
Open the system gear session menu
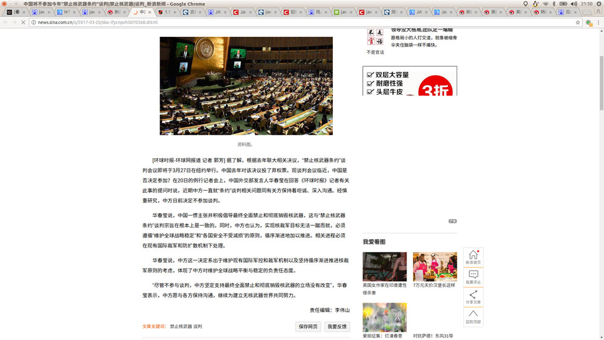599,4
